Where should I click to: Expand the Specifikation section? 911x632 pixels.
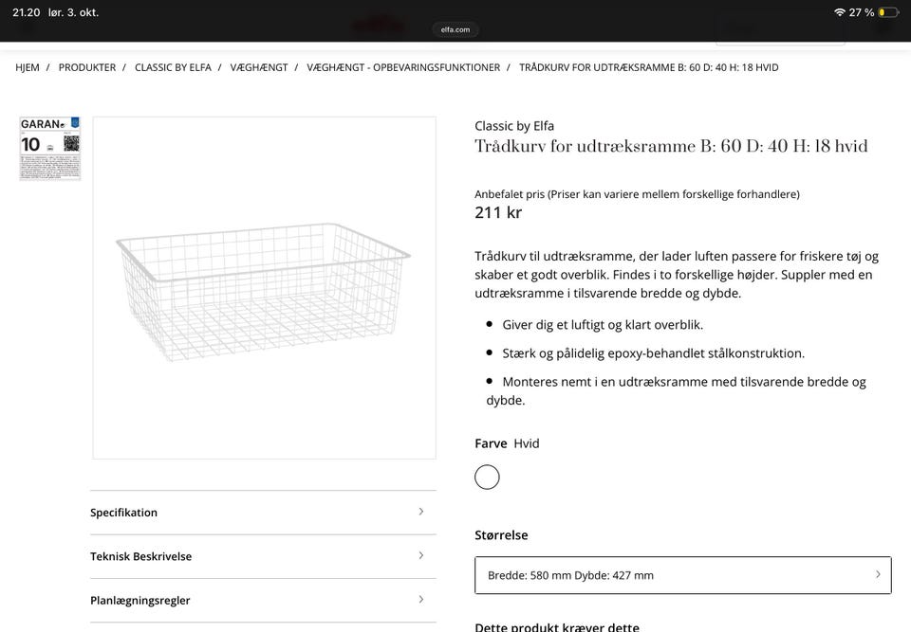pyautogui.click(x=263, y=513)
